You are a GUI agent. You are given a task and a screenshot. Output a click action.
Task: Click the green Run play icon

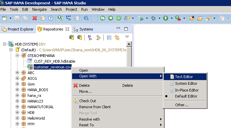click(x=166, y=18)
